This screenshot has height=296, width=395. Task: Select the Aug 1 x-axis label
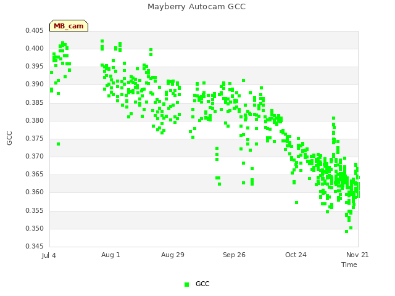pyautogui.click(x=110, y=255)
